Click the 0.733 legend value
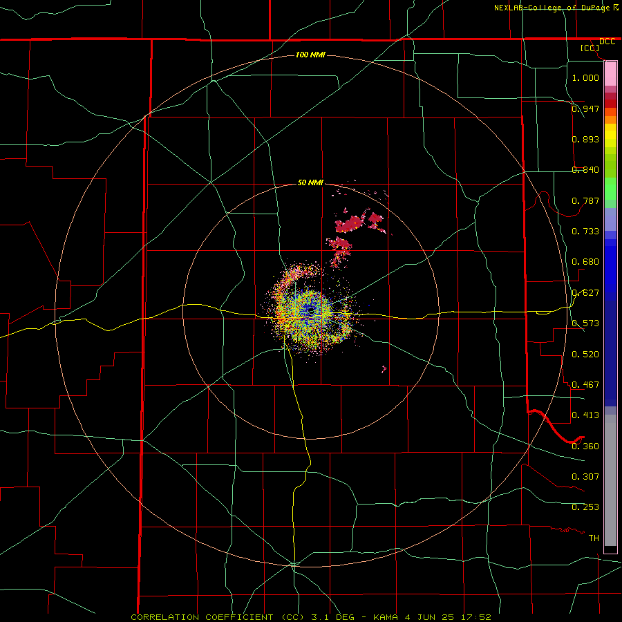622x622 pixels. (x=585, y=232)
